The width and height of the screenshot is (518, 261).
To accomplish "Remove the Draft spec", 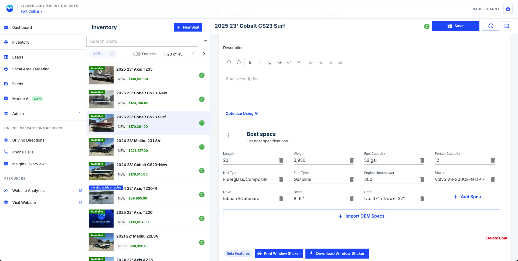I will (x=422, y=199).
